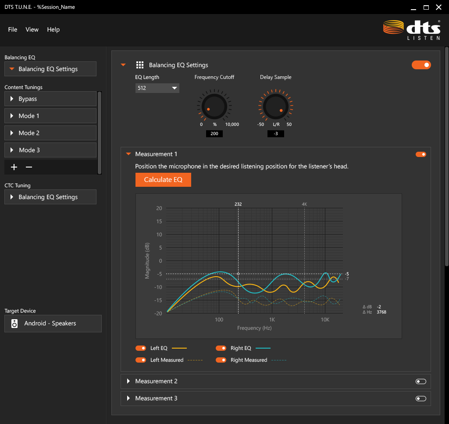Open the View menu
This screenshot has width=449, height=424.
pyautogui.click(x=32, y=29)
